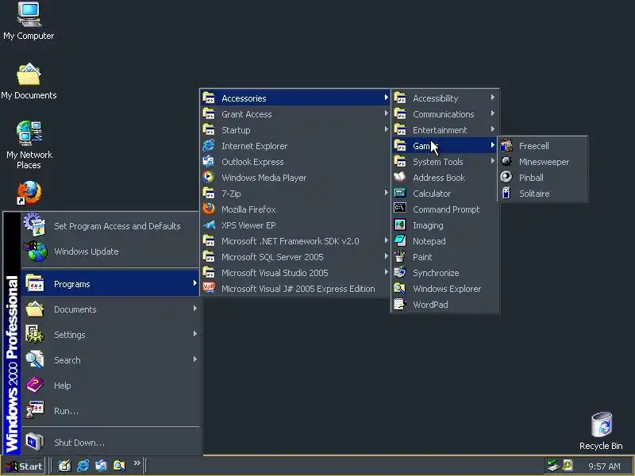Click the Freecell icon

click(x=506, y=145)
